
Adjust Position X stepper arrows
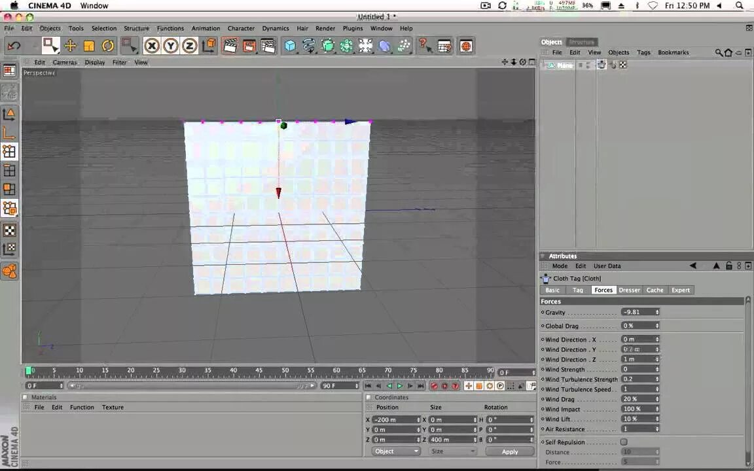pos(418,419)
